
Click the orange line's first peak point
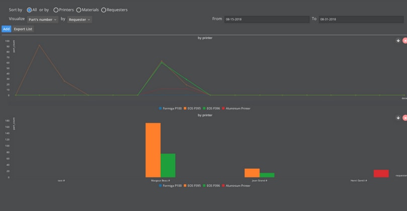click(40, 45)
